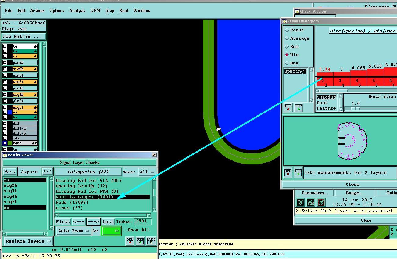Click the REF icon below the Spacing list
The height and width of the screenshot is (259, 397).
tap(298, 108)
